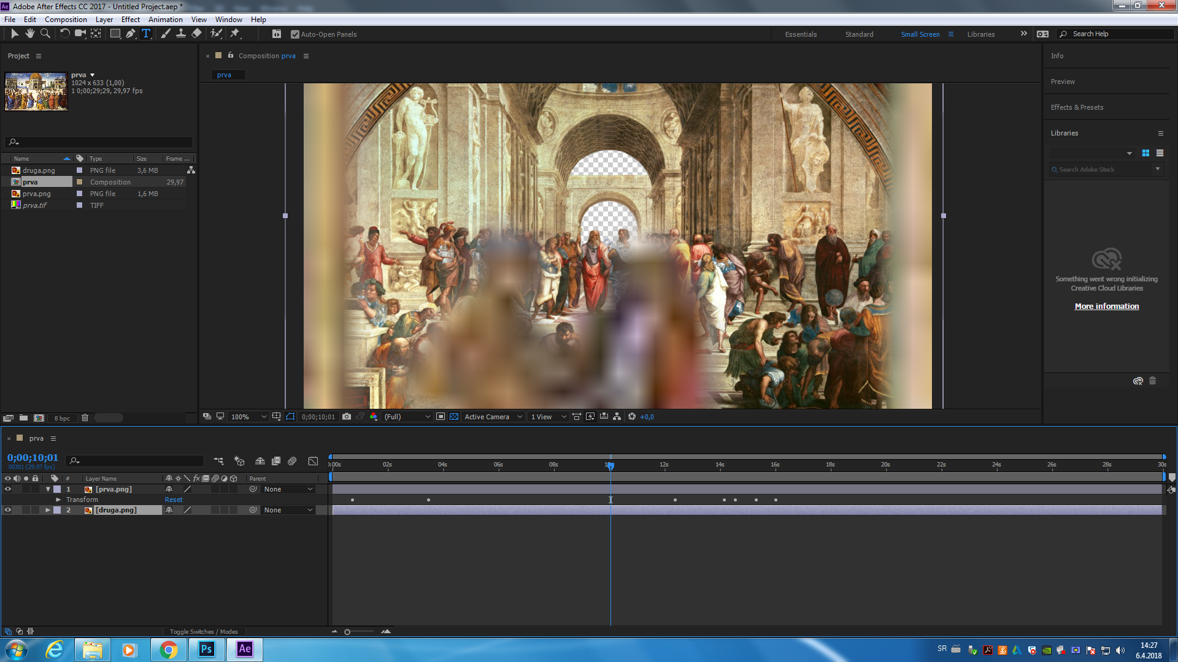Select the Roto Brush tool
Image resolution: width=1178 pixels, height=662 pixels.
(216, 34)
